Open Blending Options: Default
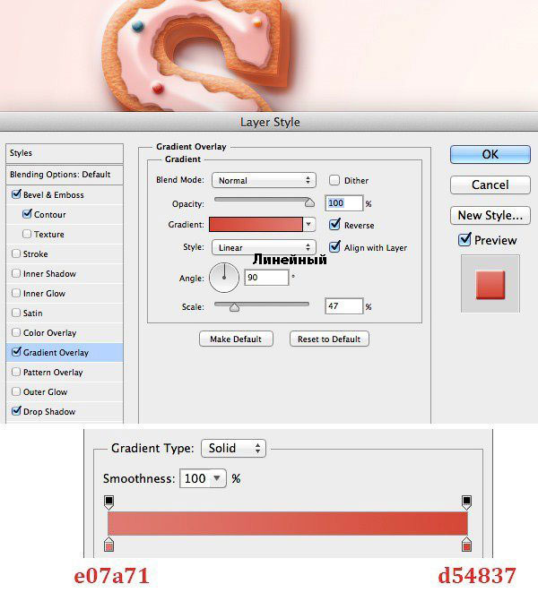538x601 pixels. [x=65, y=175]
